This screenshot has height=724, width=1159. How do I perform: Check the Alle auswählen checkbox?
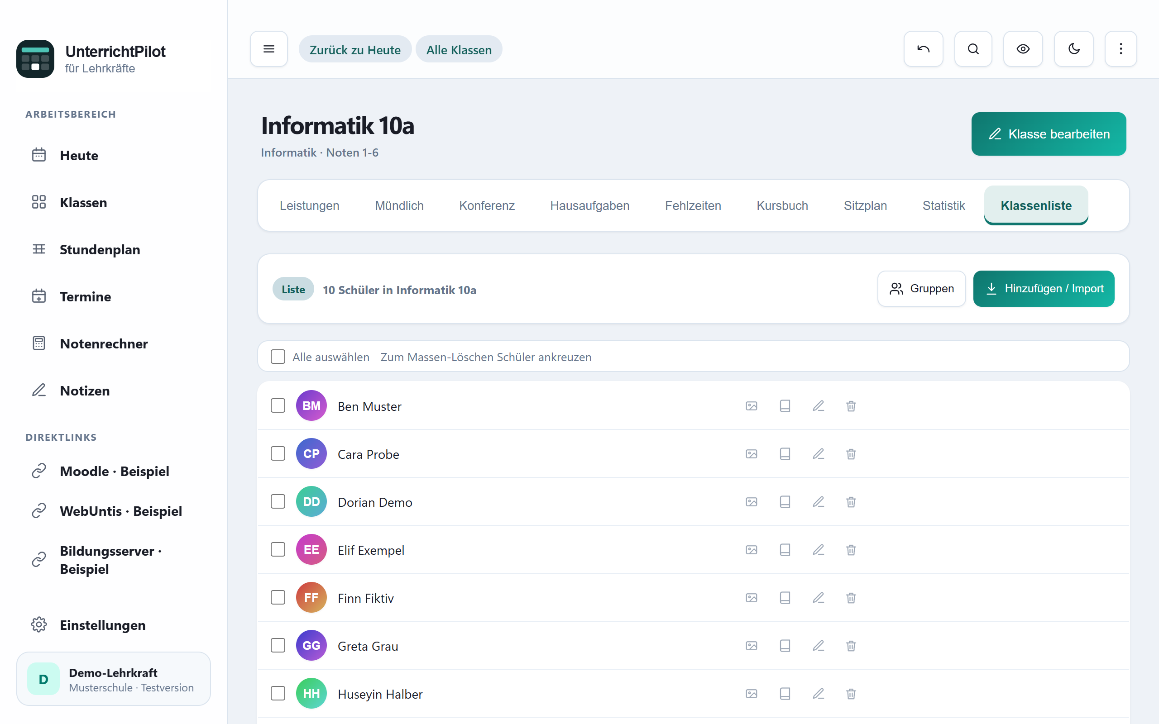(278, 357)
